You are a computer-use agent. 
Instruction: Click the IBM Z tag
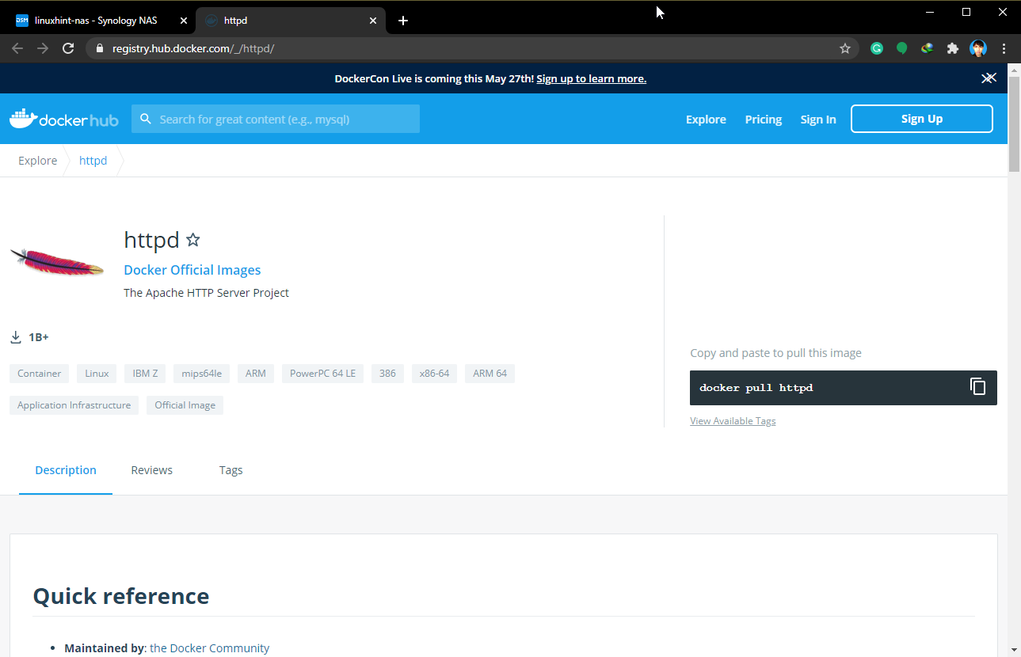[x=146, y=374]
